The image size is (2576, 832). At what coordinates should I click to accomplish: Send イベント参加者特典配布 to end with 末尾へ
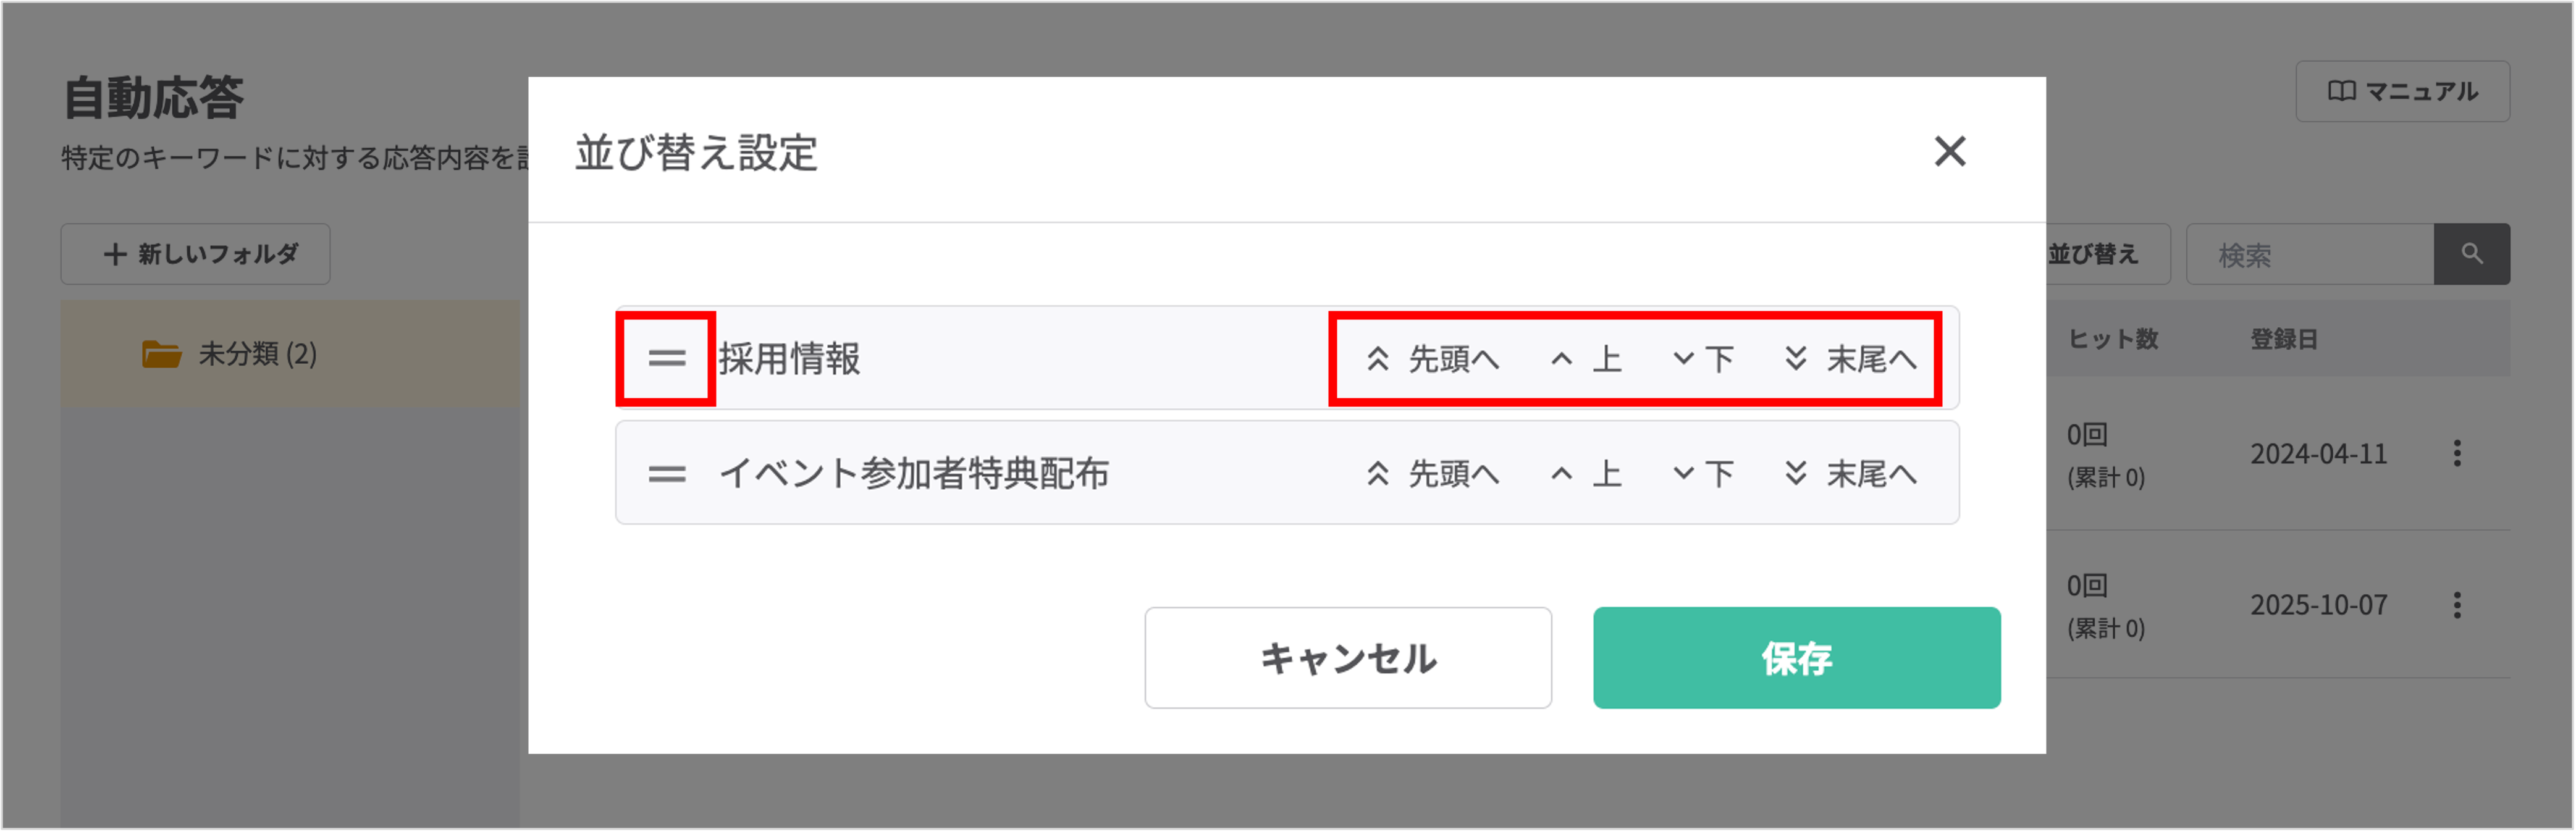pos(1851,473)
